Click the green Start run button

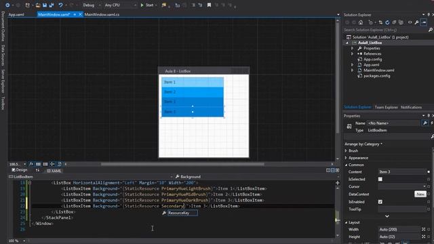click(147, 5)
